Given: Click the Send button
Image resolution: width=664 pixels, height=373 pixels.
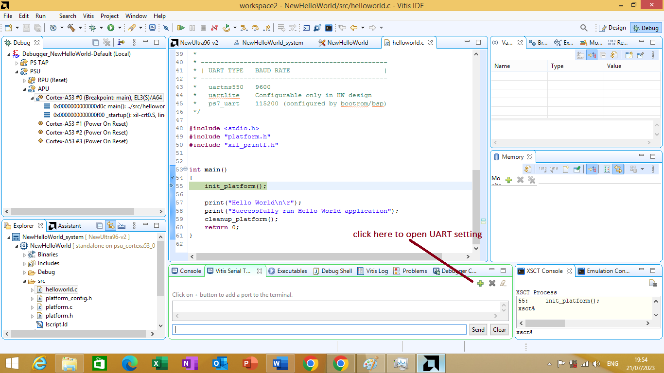Looking at the screenshot, I should (478, 329).
